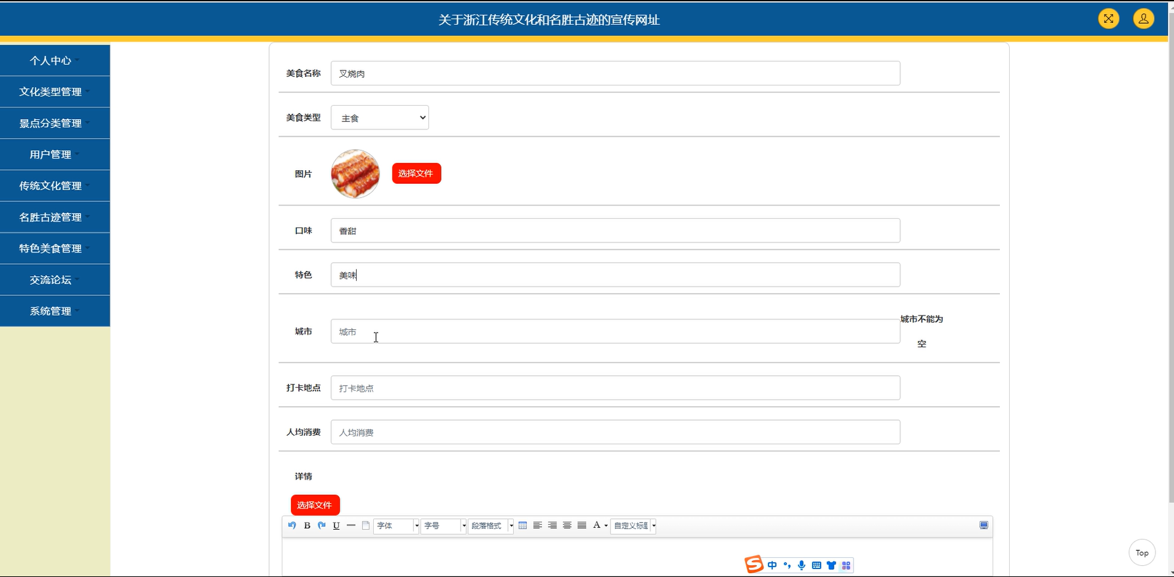Click the Sogou input method logo

click(x=754, y=565)
